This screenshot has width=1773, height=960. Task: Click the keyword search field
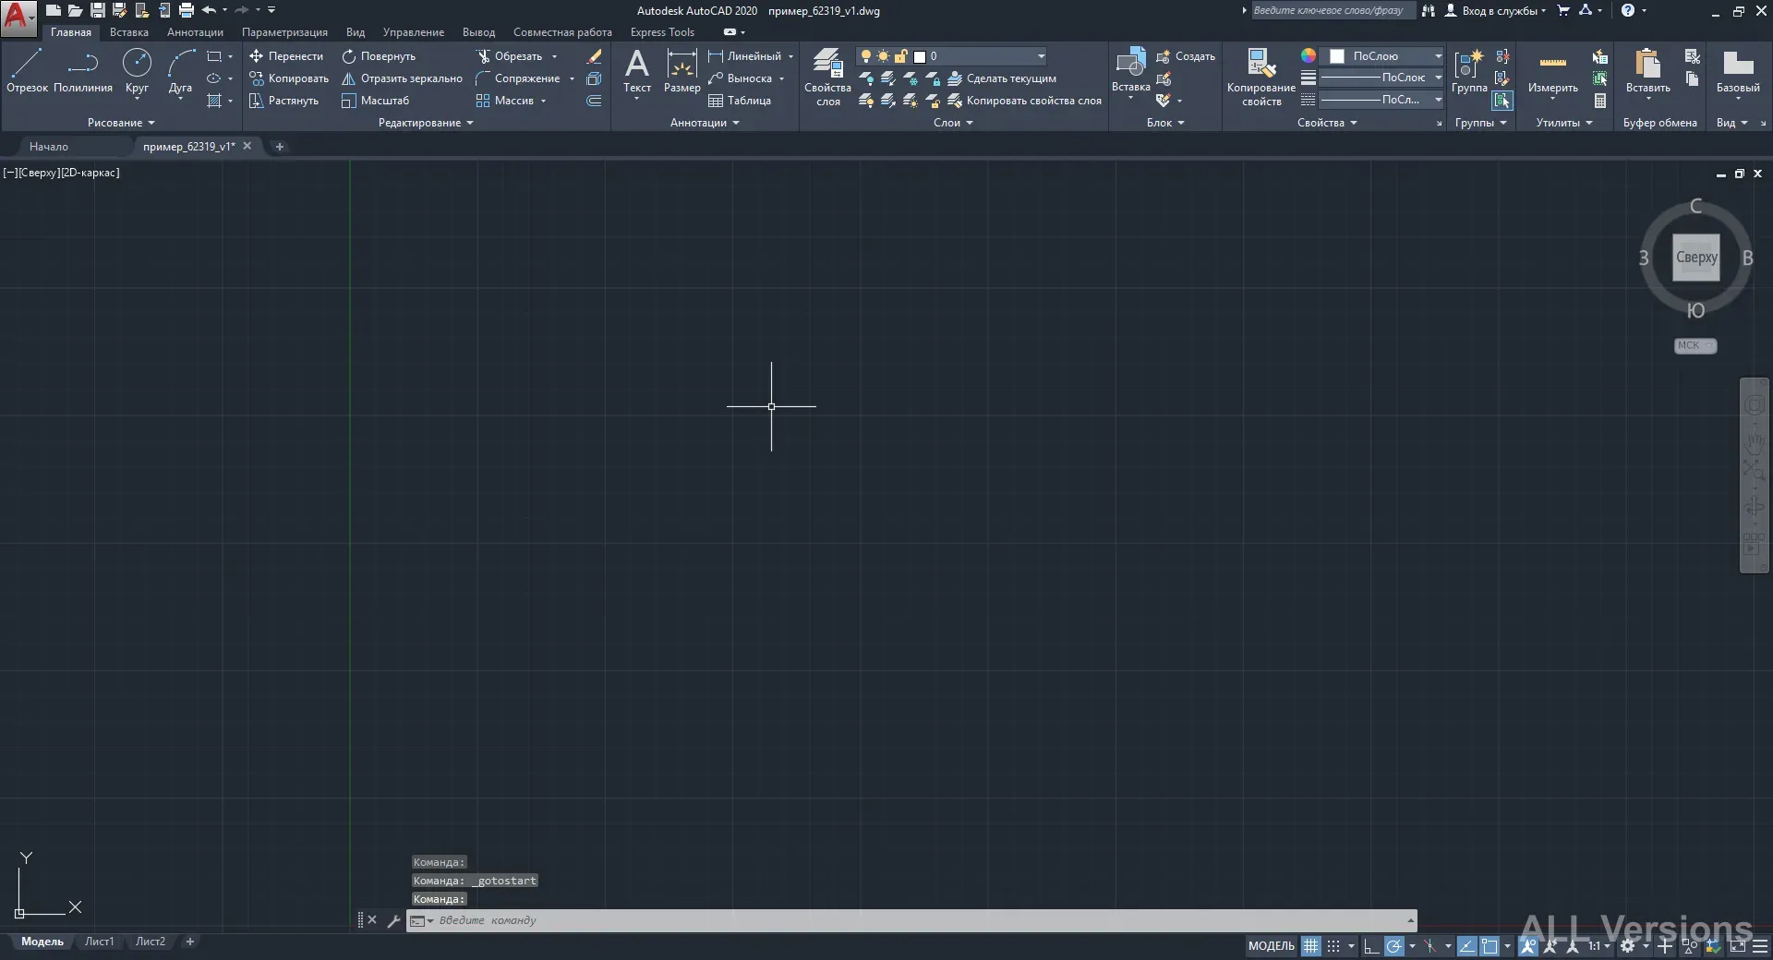click(1333, 11)
